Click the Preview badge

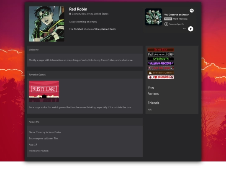(x=168, y=19)
